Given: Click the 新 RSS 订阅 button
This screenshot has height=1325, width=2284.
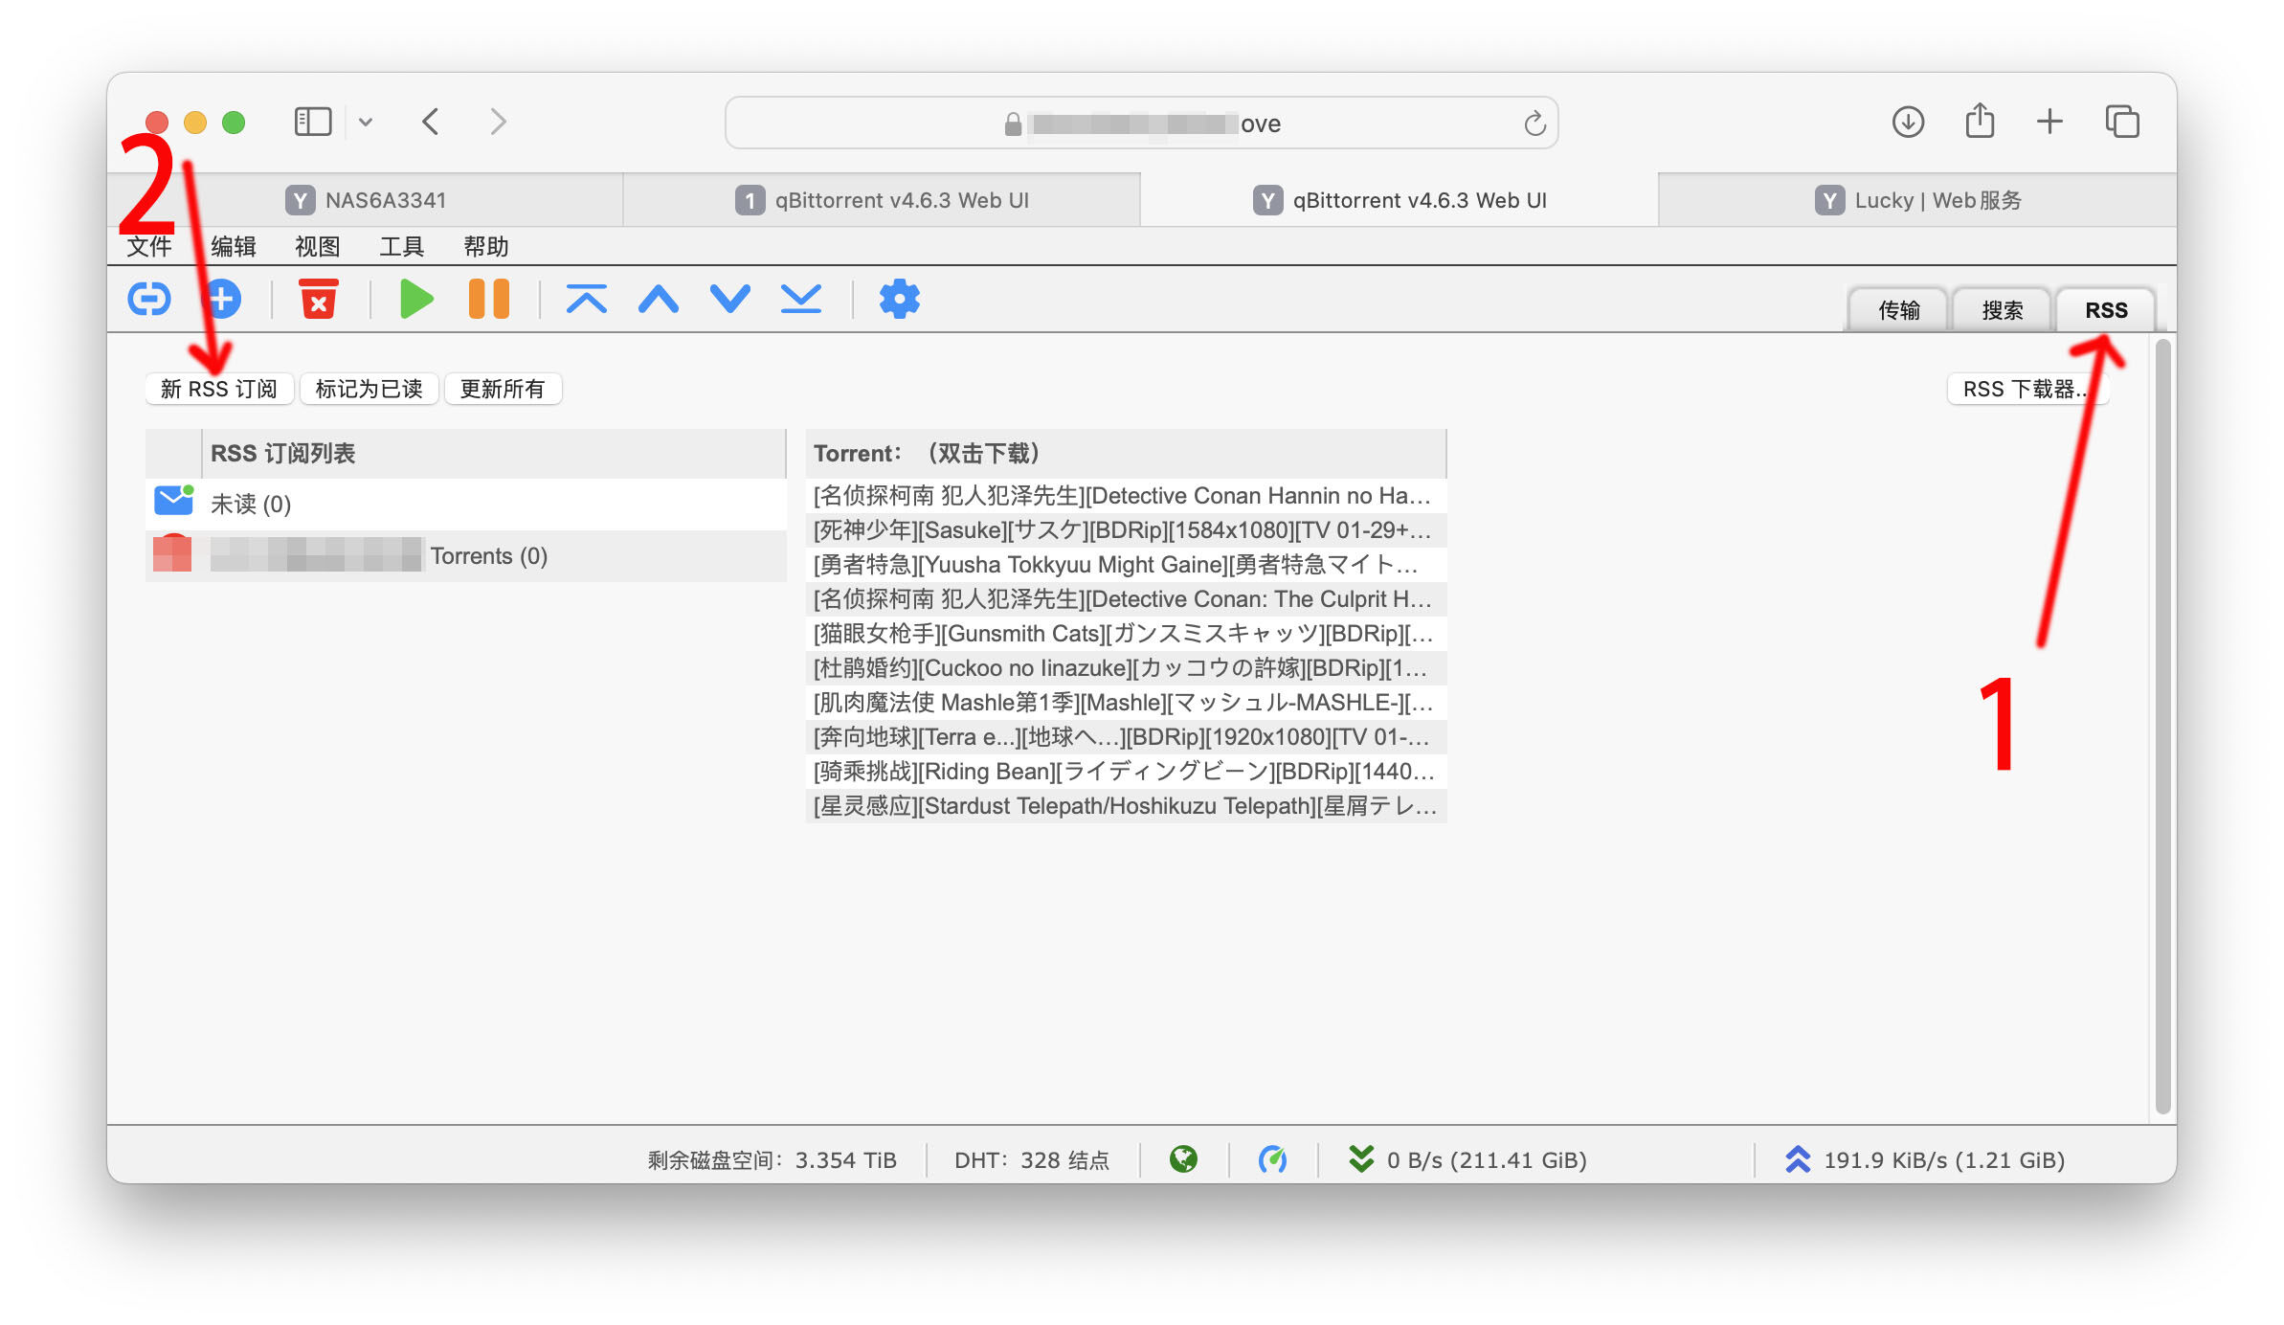Looking at the screenshot, I should [x=219, y=389].
